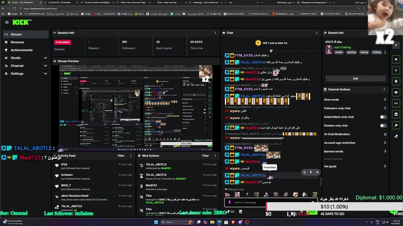
Task: Open Set goals arrow
Action: click(385, 166)
